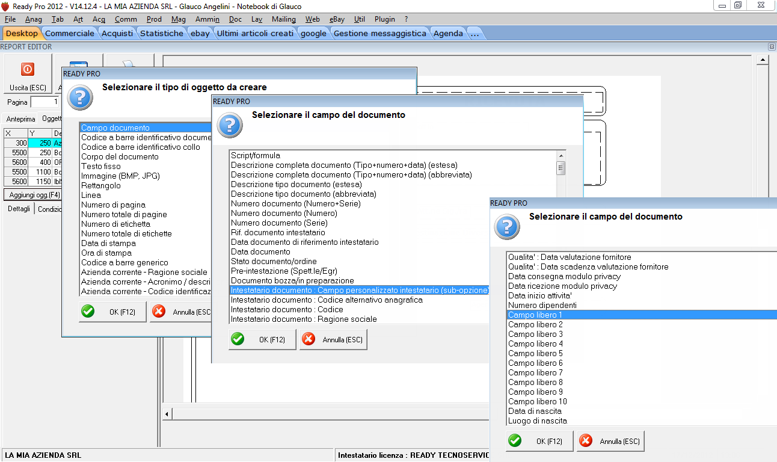
Task: Select 'Linea' object type
Action: point(146,195)
